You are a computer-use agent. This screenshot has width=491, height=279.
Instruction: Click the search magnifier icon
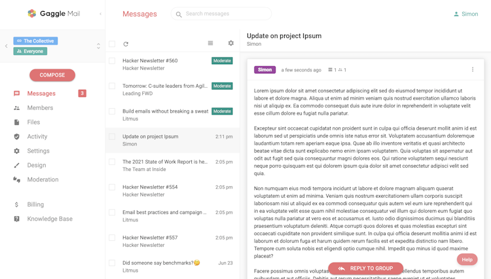pos(179,14)
